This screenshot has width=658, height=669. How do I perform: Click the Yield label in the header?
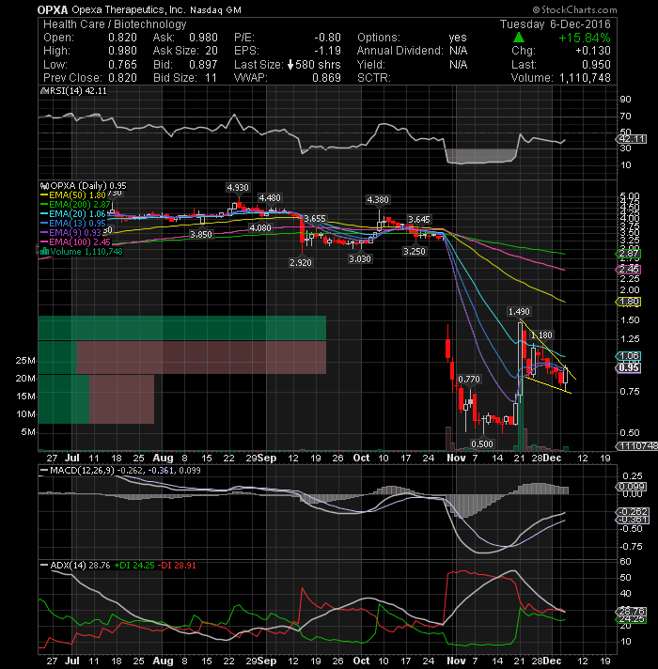(x=370, y=65)
